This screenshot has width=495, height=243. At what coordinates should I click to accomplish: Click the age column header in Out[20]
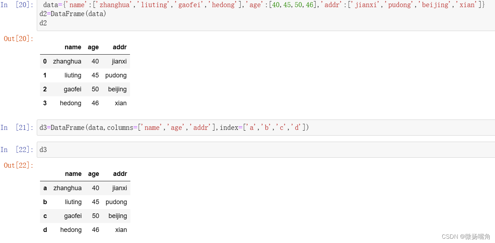(x=93, y=47)
